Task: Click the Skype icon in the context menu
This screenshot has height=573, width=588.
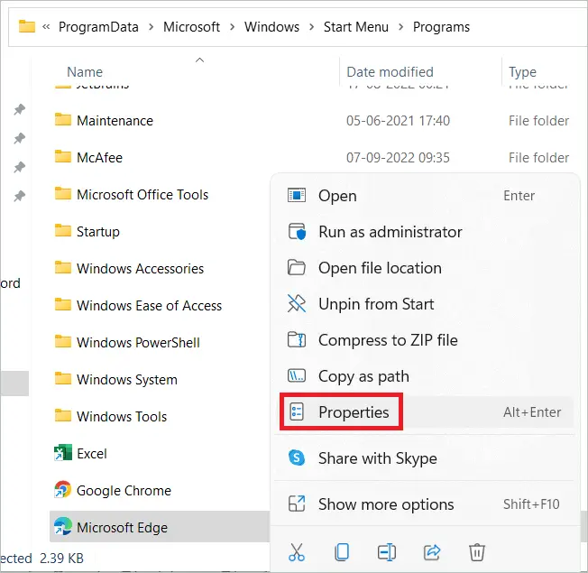Action: (x=297, y=457)
